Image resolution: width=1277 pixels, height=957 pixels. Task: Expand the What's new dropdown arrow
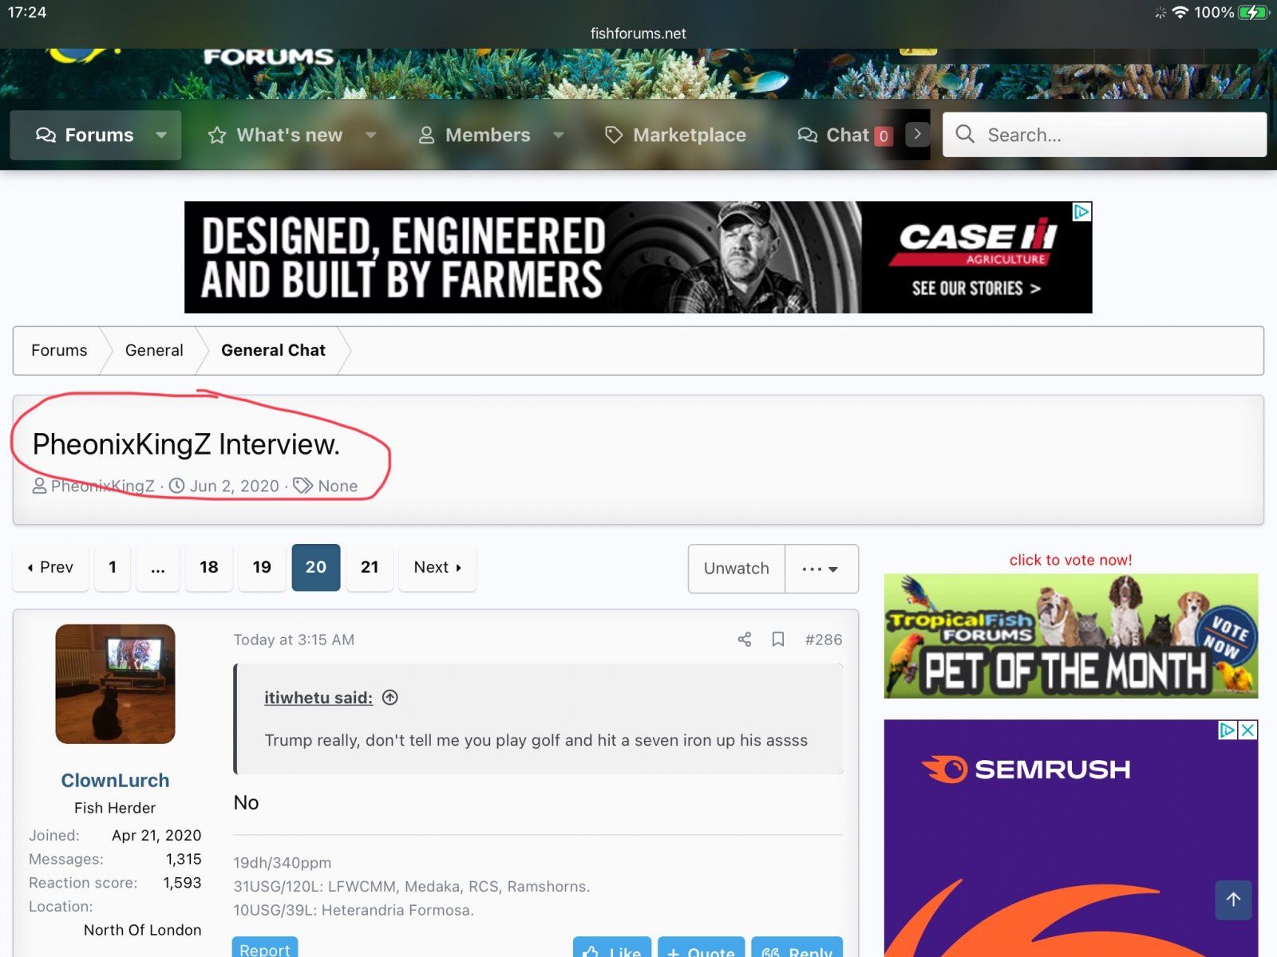pyautogui.click(x=370, y=136)
